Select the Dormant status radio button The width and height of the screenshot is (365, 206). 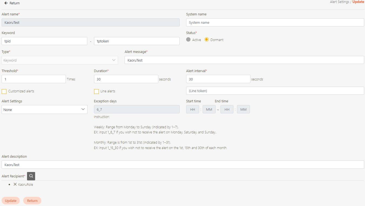pyautogui.click(x=207, y=40)
